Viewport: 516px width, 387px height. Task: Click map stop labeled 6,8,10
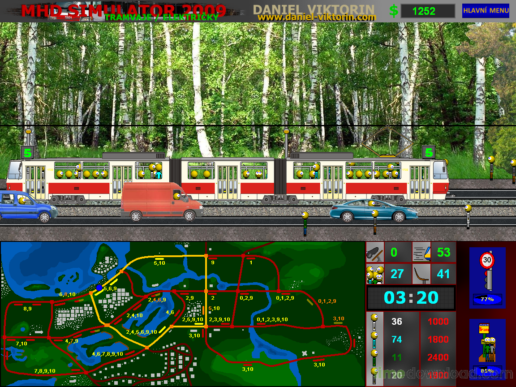point(68,295)
